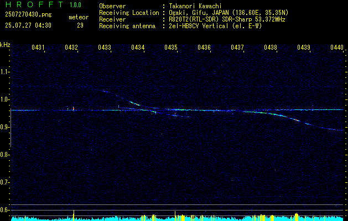Screen dimensions: 348x221
Task: Click time marker 0440
Action: [x=337, y=48]
